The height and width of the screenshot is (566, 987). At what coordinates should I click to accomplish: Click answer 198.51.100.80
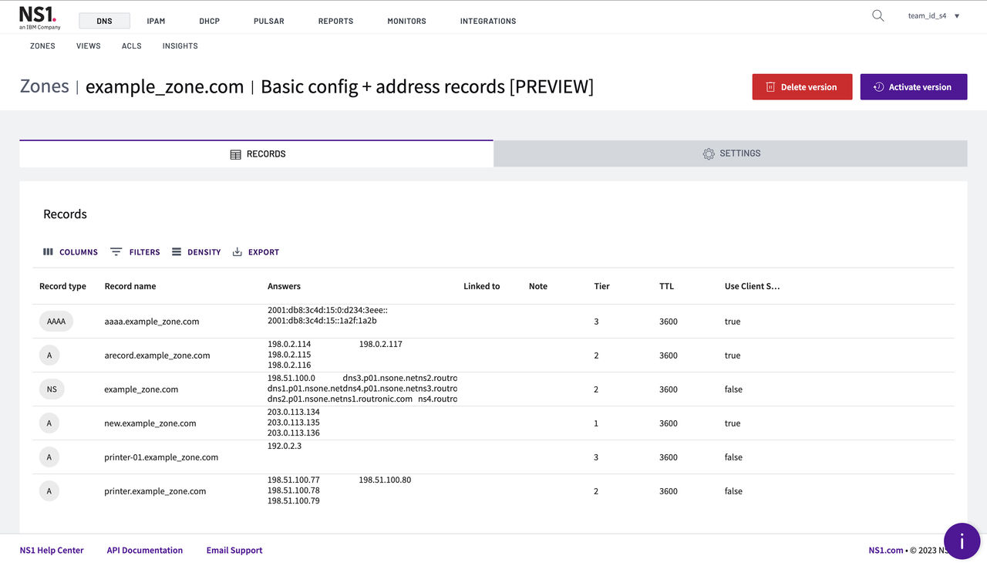click(x=385, y=480)
